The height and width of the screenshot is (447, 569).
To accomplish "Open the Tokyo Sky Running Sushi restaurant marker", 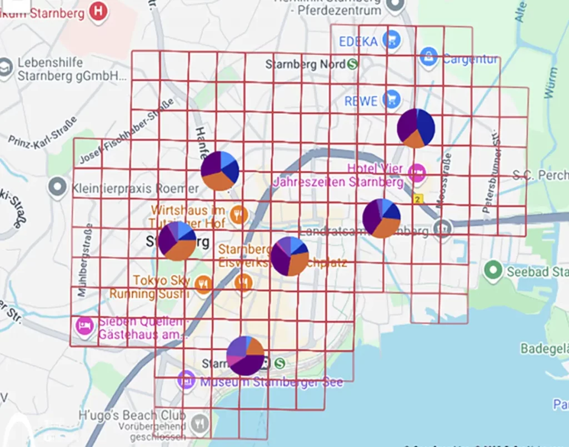I will [x=203, y=285].
